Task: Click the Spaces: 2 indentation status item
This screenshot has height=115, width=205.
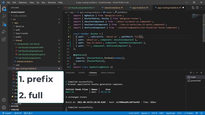Action: [145, 113]
